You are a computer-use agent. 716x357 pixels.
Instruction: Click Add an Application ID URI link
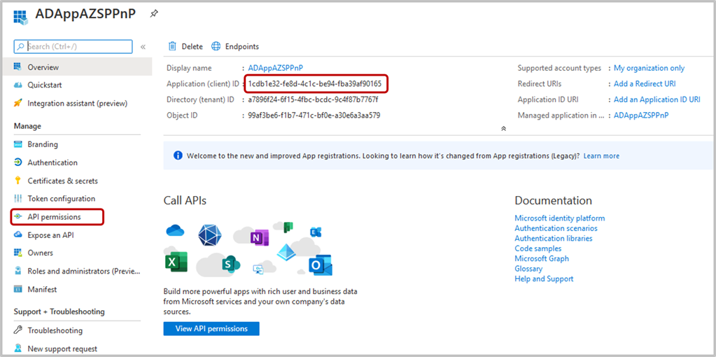coord(657,99)
